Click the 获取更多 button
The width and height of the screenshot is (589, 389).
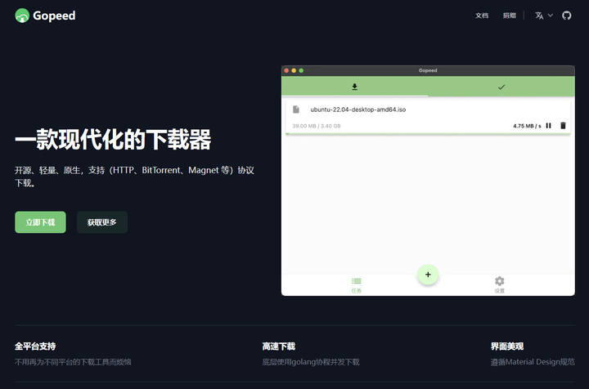point(102,222)
